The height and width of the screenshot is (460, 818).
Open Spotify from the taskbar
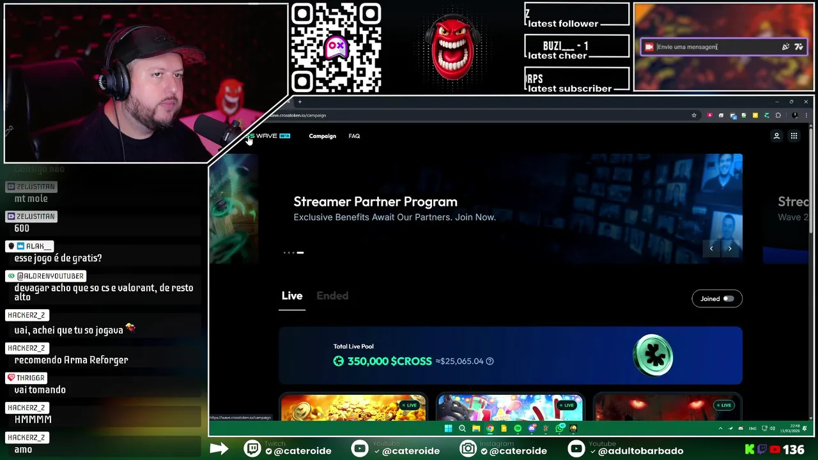click(518, 428)
